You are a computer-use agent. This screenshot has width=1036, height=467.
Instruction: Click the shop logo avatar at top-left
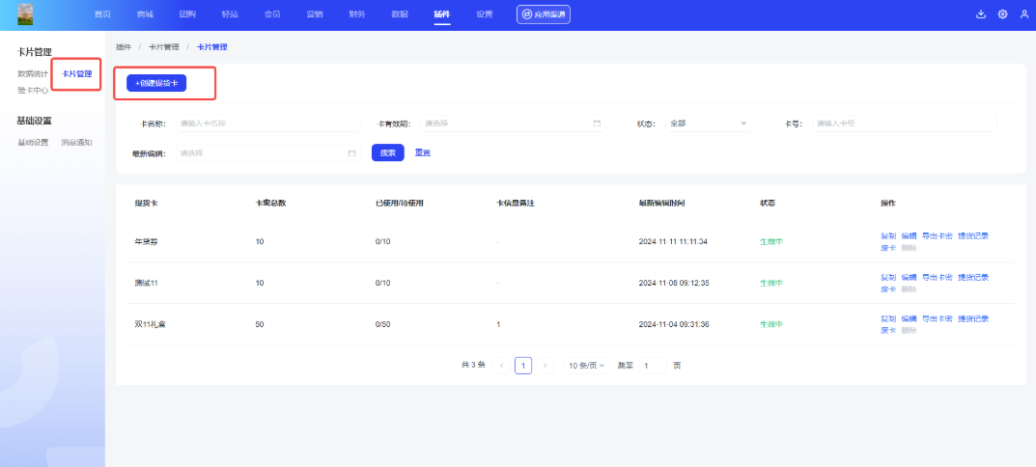point(25,14)
